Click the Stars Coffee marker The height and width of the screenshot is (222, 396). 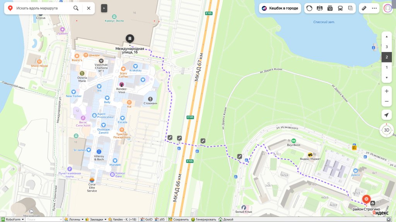pyautogui.click(x=123, y=69)
